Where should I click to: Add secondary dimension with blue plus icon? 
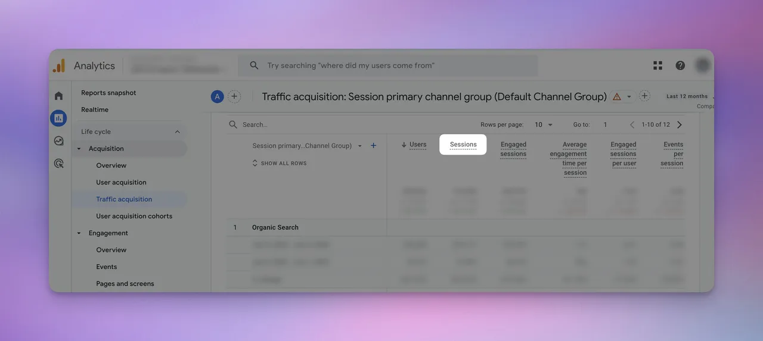(x=373, y=146)
